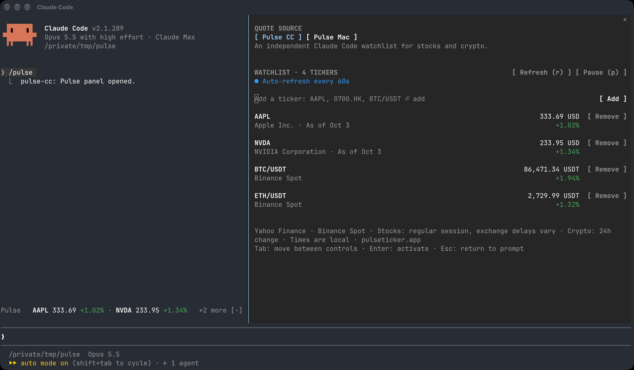Click the 'Opus 5.5' model label in the footer

[104, 354]
